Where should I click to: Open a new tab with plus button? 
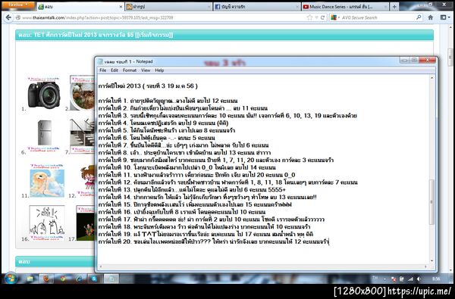394,7
